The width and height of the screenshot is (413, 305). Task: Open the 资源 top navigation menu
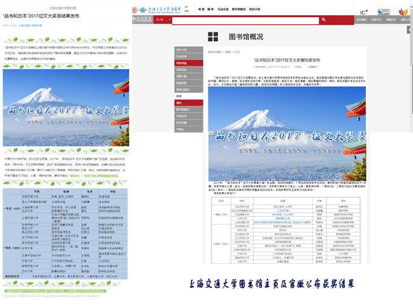click(201, 10)
